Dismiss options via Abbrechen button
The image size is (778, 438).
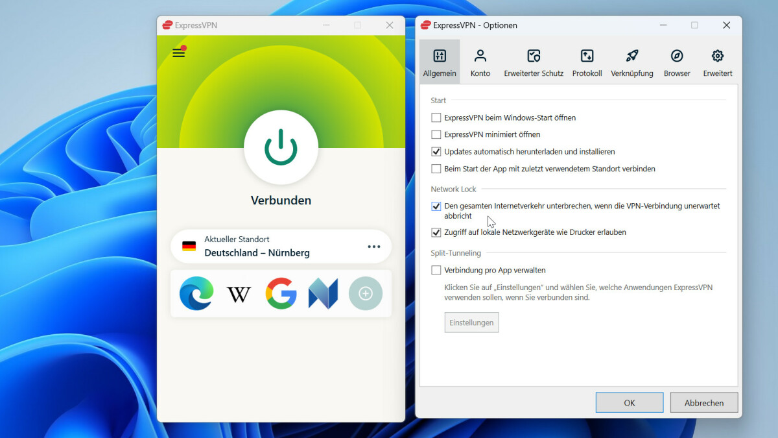click(x=704, y=402)
